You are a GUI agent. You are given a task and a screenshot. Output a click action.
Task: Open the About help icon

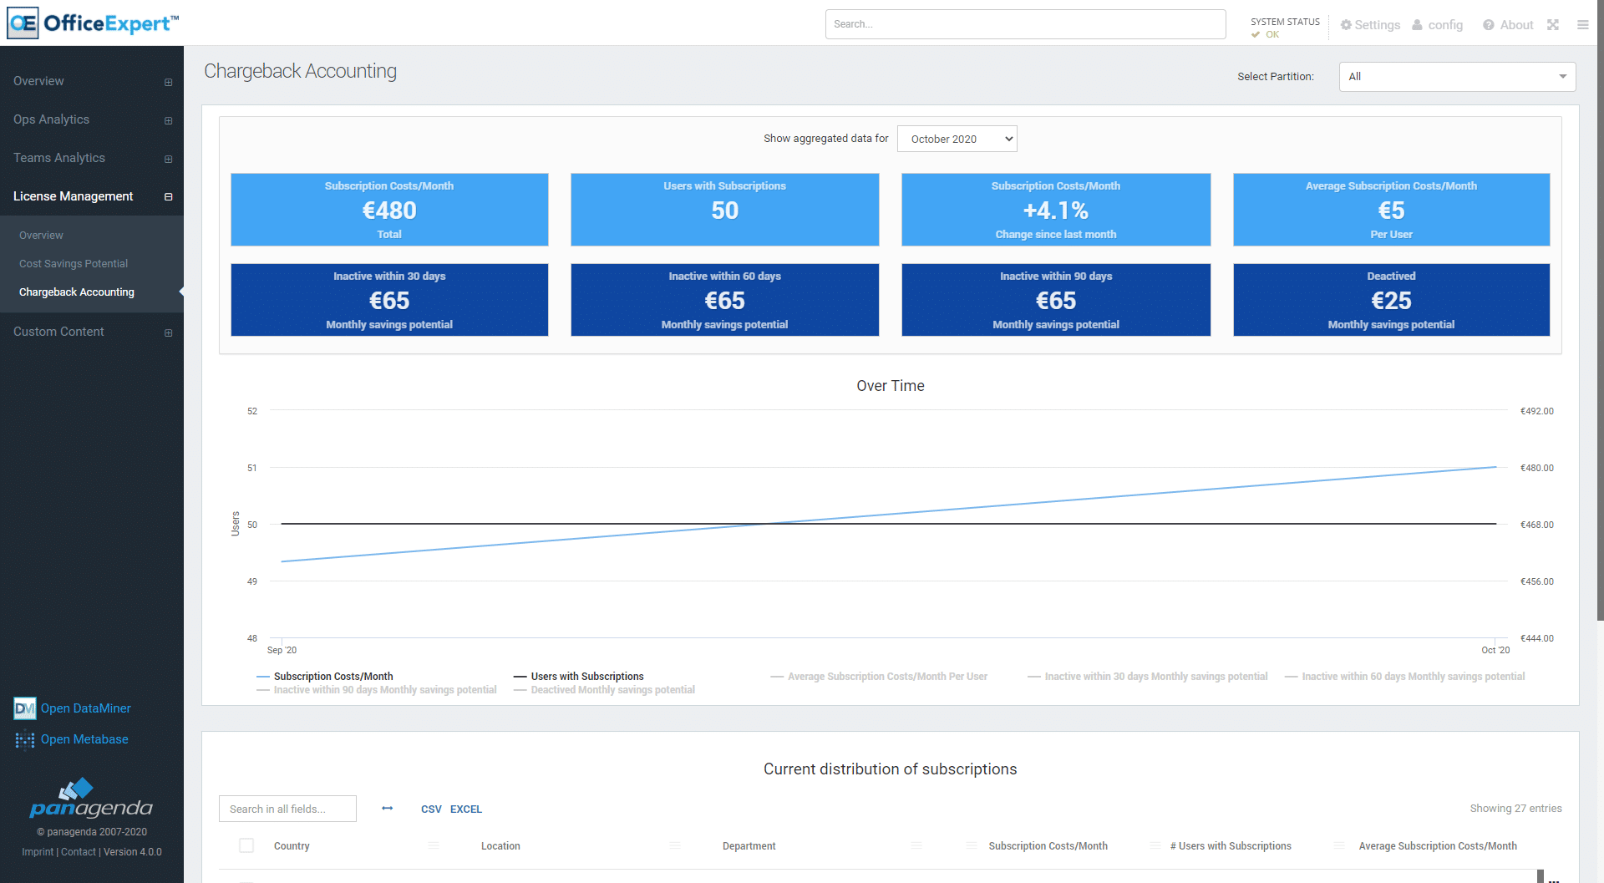[x=1489, y=25]
